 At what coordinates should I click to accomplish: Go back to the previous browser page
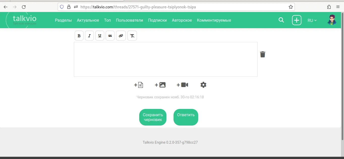click(6, 7)
